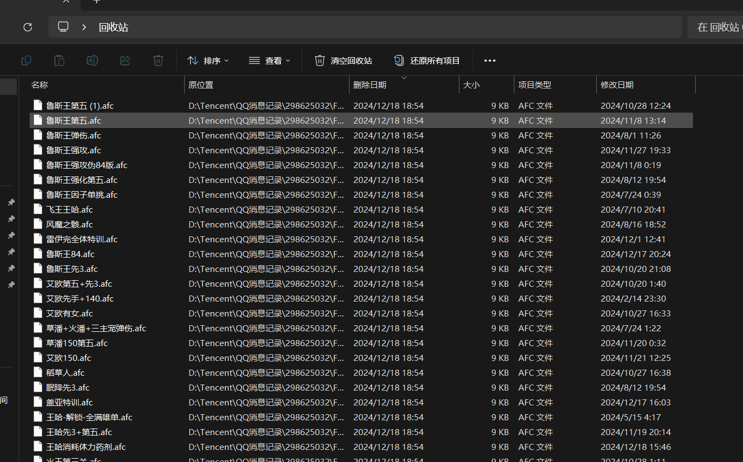Click the This PC monitor icon
The height and width of the screenshot is (462, 743).
pyautogui.click(x=63, y=26)
